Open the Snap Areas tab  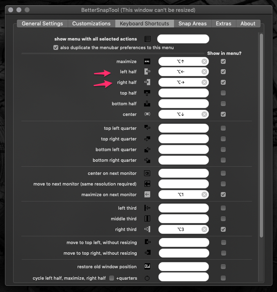192,24
